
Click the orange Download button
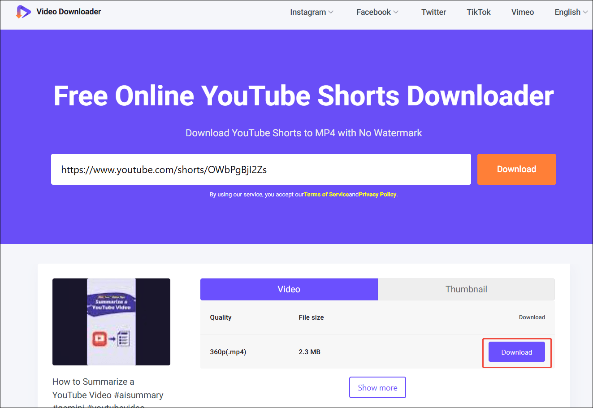click(517, 169)
